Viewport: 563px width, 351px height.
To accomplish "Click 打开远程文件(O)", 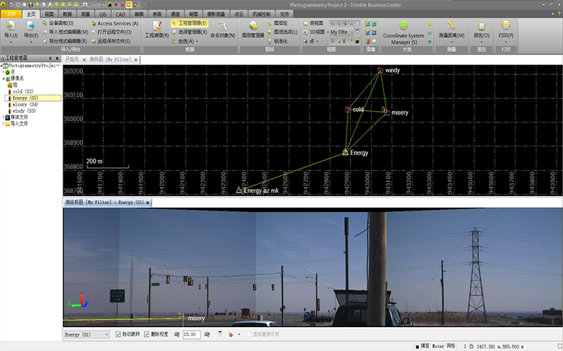I will click(x=111, y=32).
